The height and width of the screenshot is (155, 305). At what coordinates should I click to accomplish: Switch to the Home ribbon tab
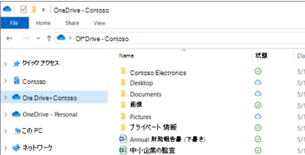43,23
